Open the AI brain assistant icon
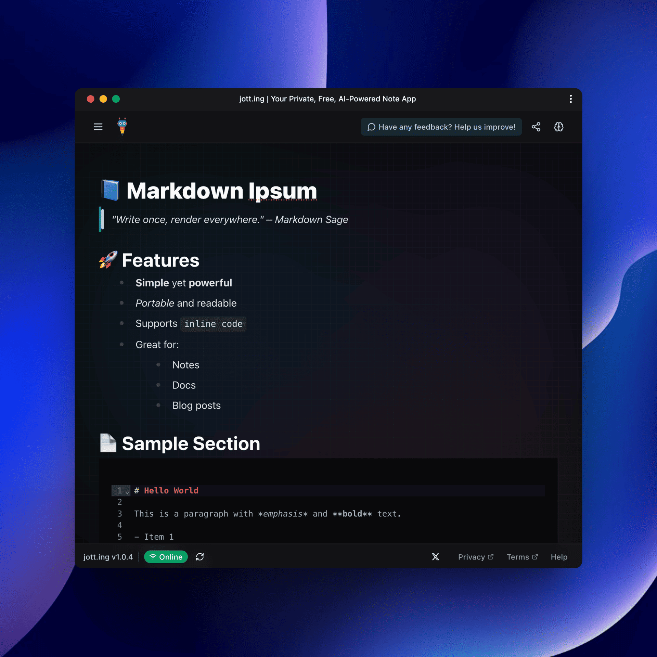The width and height of the screenshot is (657, 657). (559, 127)
